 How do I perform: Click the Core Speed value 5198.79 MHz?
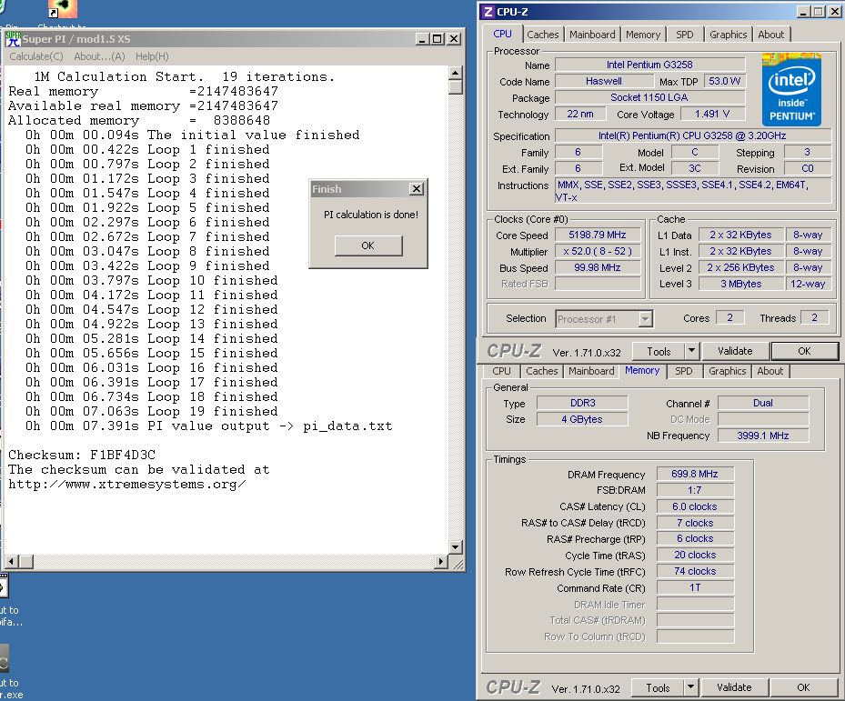point(597,235)
